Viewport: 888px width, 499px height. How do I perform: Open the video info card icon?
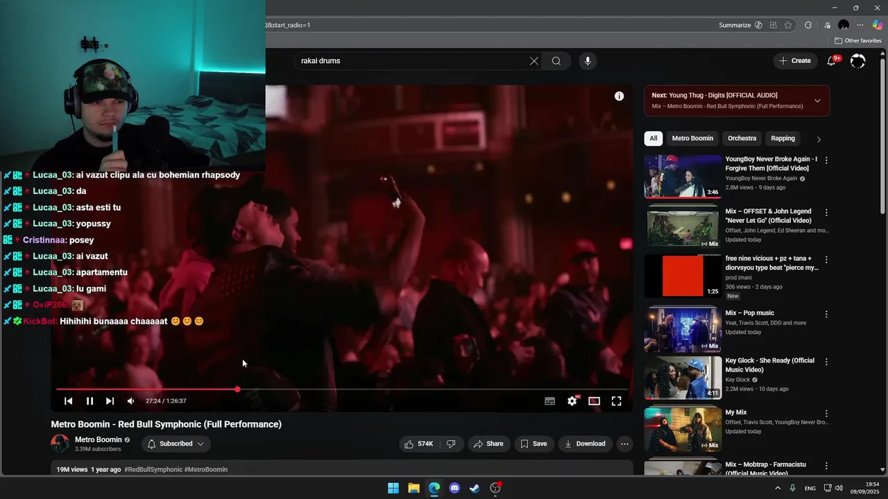[619, 96]
